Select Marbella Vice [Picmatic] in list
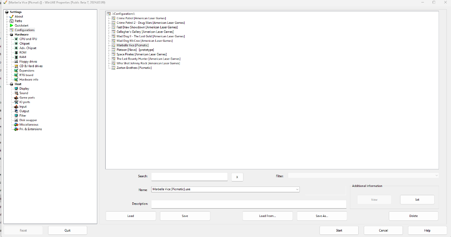 pyautogui.click(x=133, y=45)
